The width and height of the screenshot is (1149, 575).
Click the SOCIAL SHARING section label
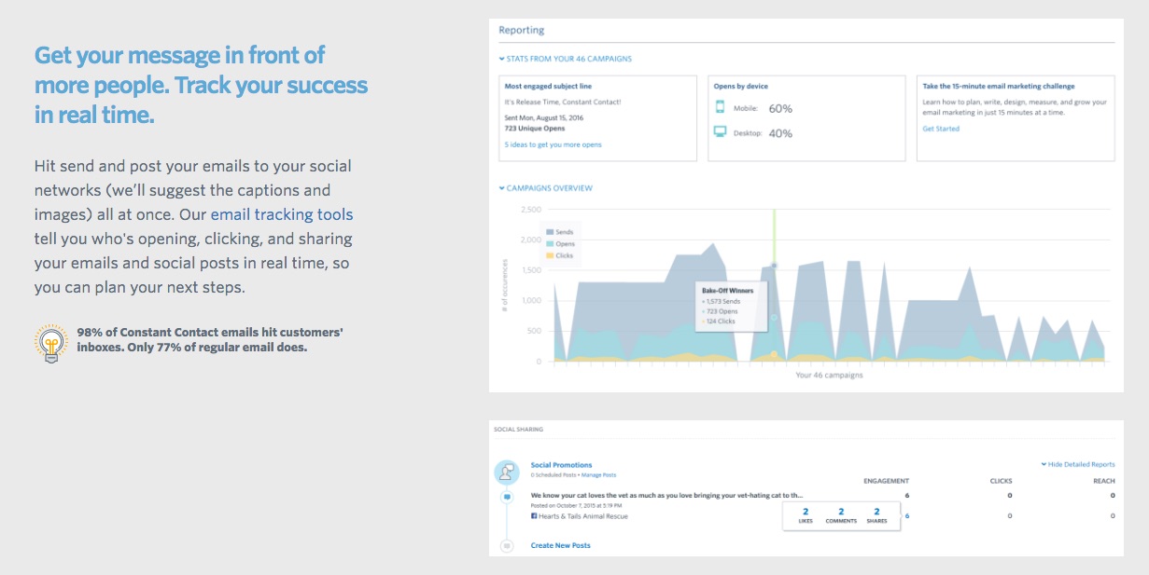pyautogui.click(x=519, y=430)
